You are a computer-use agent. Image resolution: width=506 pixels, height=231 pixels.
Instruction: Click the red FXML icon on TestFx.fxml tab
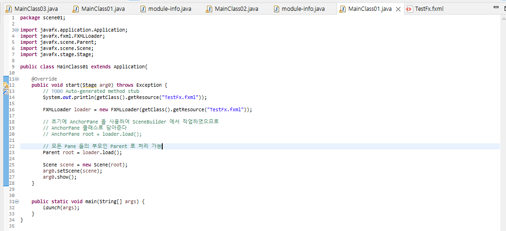[x=409, y=9]
